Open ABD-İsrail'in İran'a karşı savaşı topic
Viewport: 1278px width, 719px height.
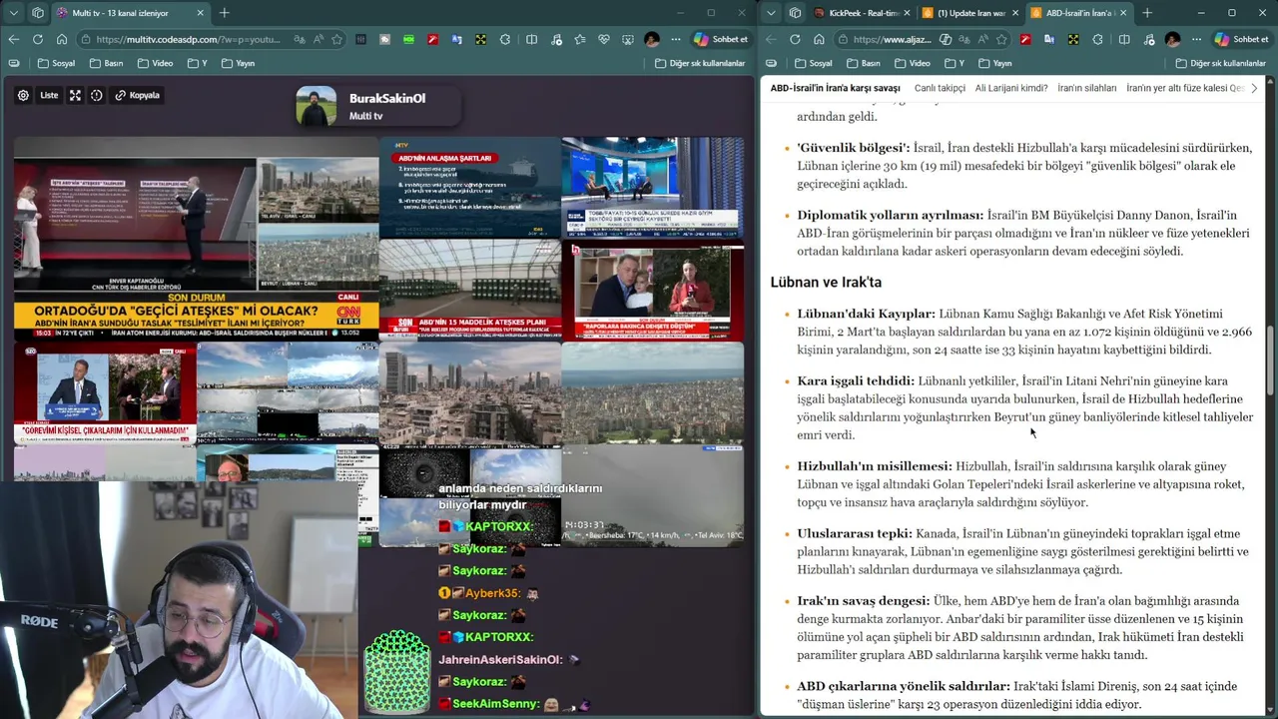point(835,88)
